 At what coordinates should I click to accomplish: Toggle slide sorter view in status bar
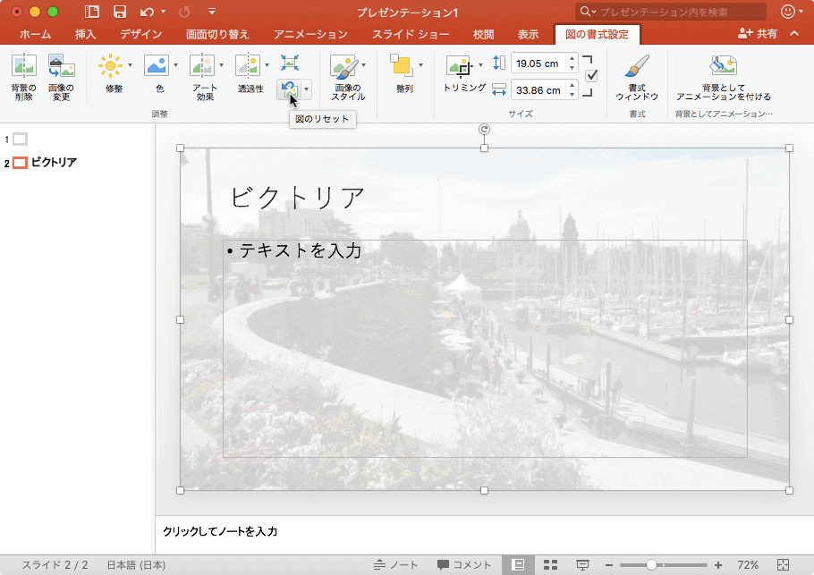pos(549,564)
